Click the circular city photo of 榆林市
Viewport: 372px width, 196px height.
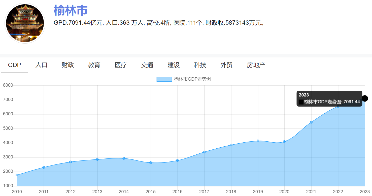click(25, 23)
